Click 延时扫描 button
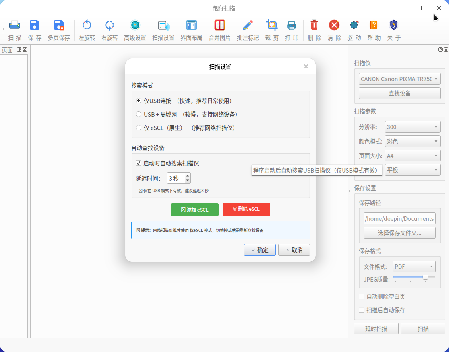The width and height of the screenshot is (449, 352). click(x=376, y=329)
